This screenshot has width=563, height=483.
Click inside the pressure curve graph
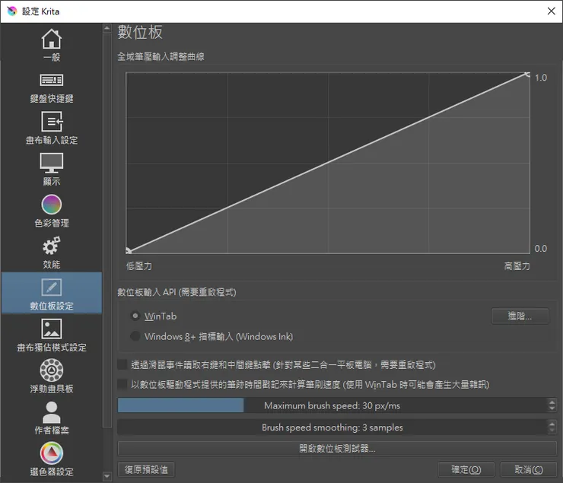328,163
